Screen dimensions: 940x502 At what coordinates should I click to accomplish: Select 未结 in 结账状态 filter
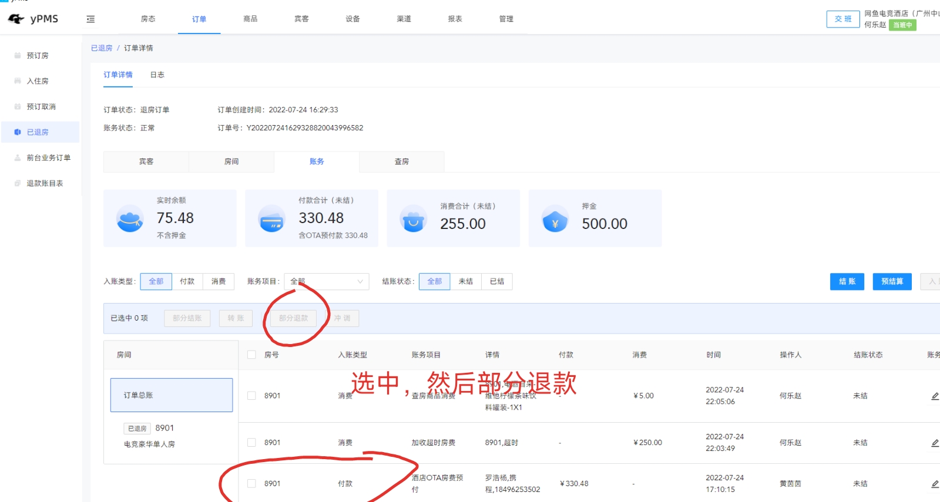coord(466,282)
